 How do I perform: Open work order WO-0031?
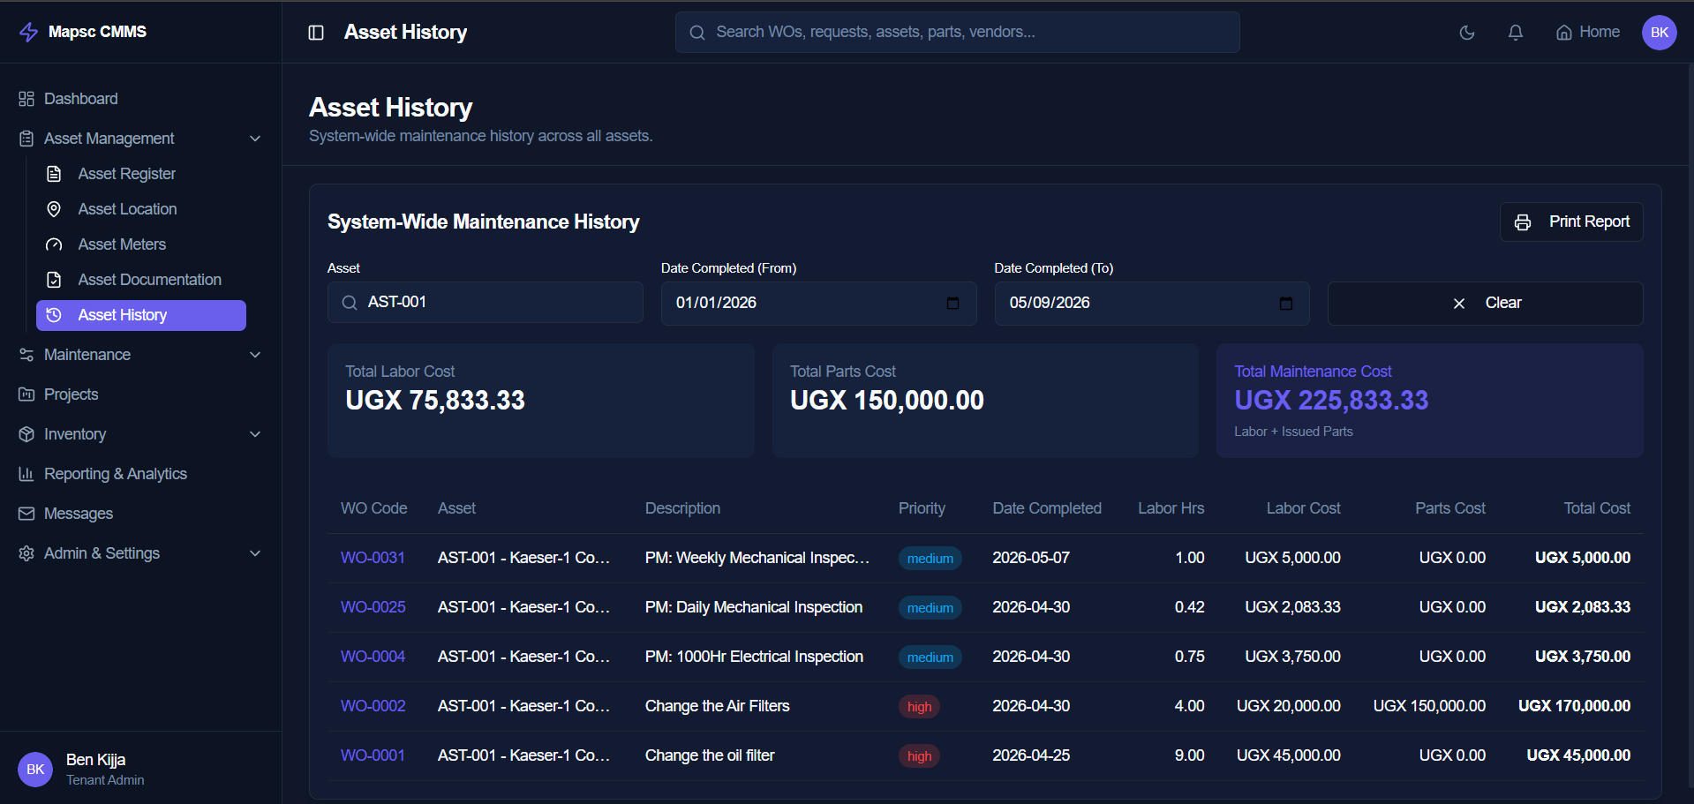point(373,558)
